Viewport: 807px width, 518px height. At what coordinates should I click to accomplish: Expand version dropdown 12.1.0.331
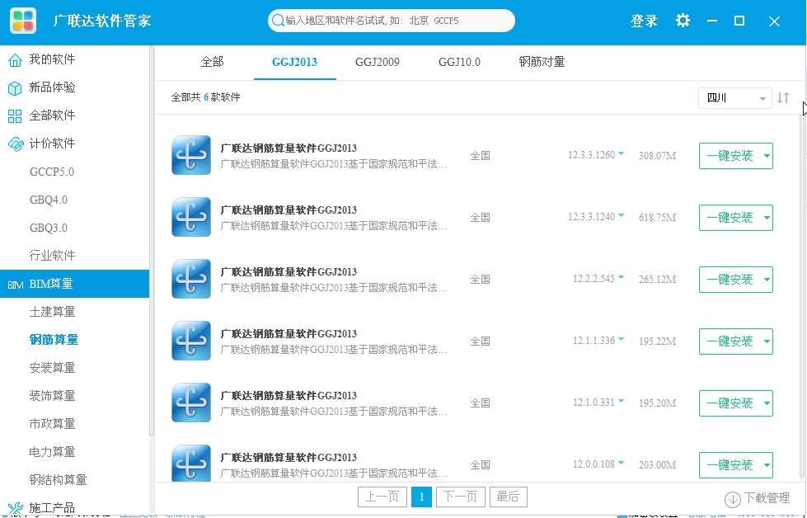[622, 401]
